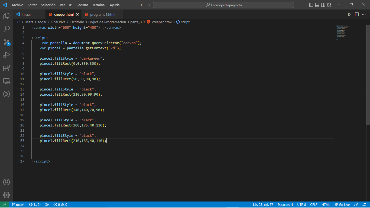Click the notifications bell in status bar
This screenshot has height=208, width=370.
[x=364, y=205]
